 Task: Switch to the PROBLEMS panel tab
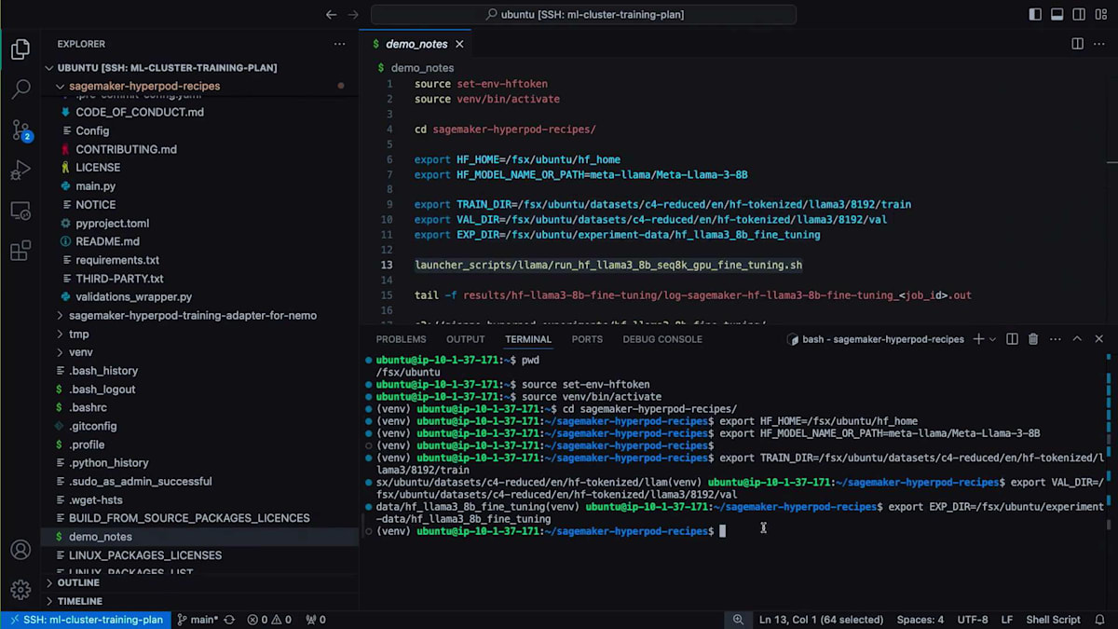point(401,339)
